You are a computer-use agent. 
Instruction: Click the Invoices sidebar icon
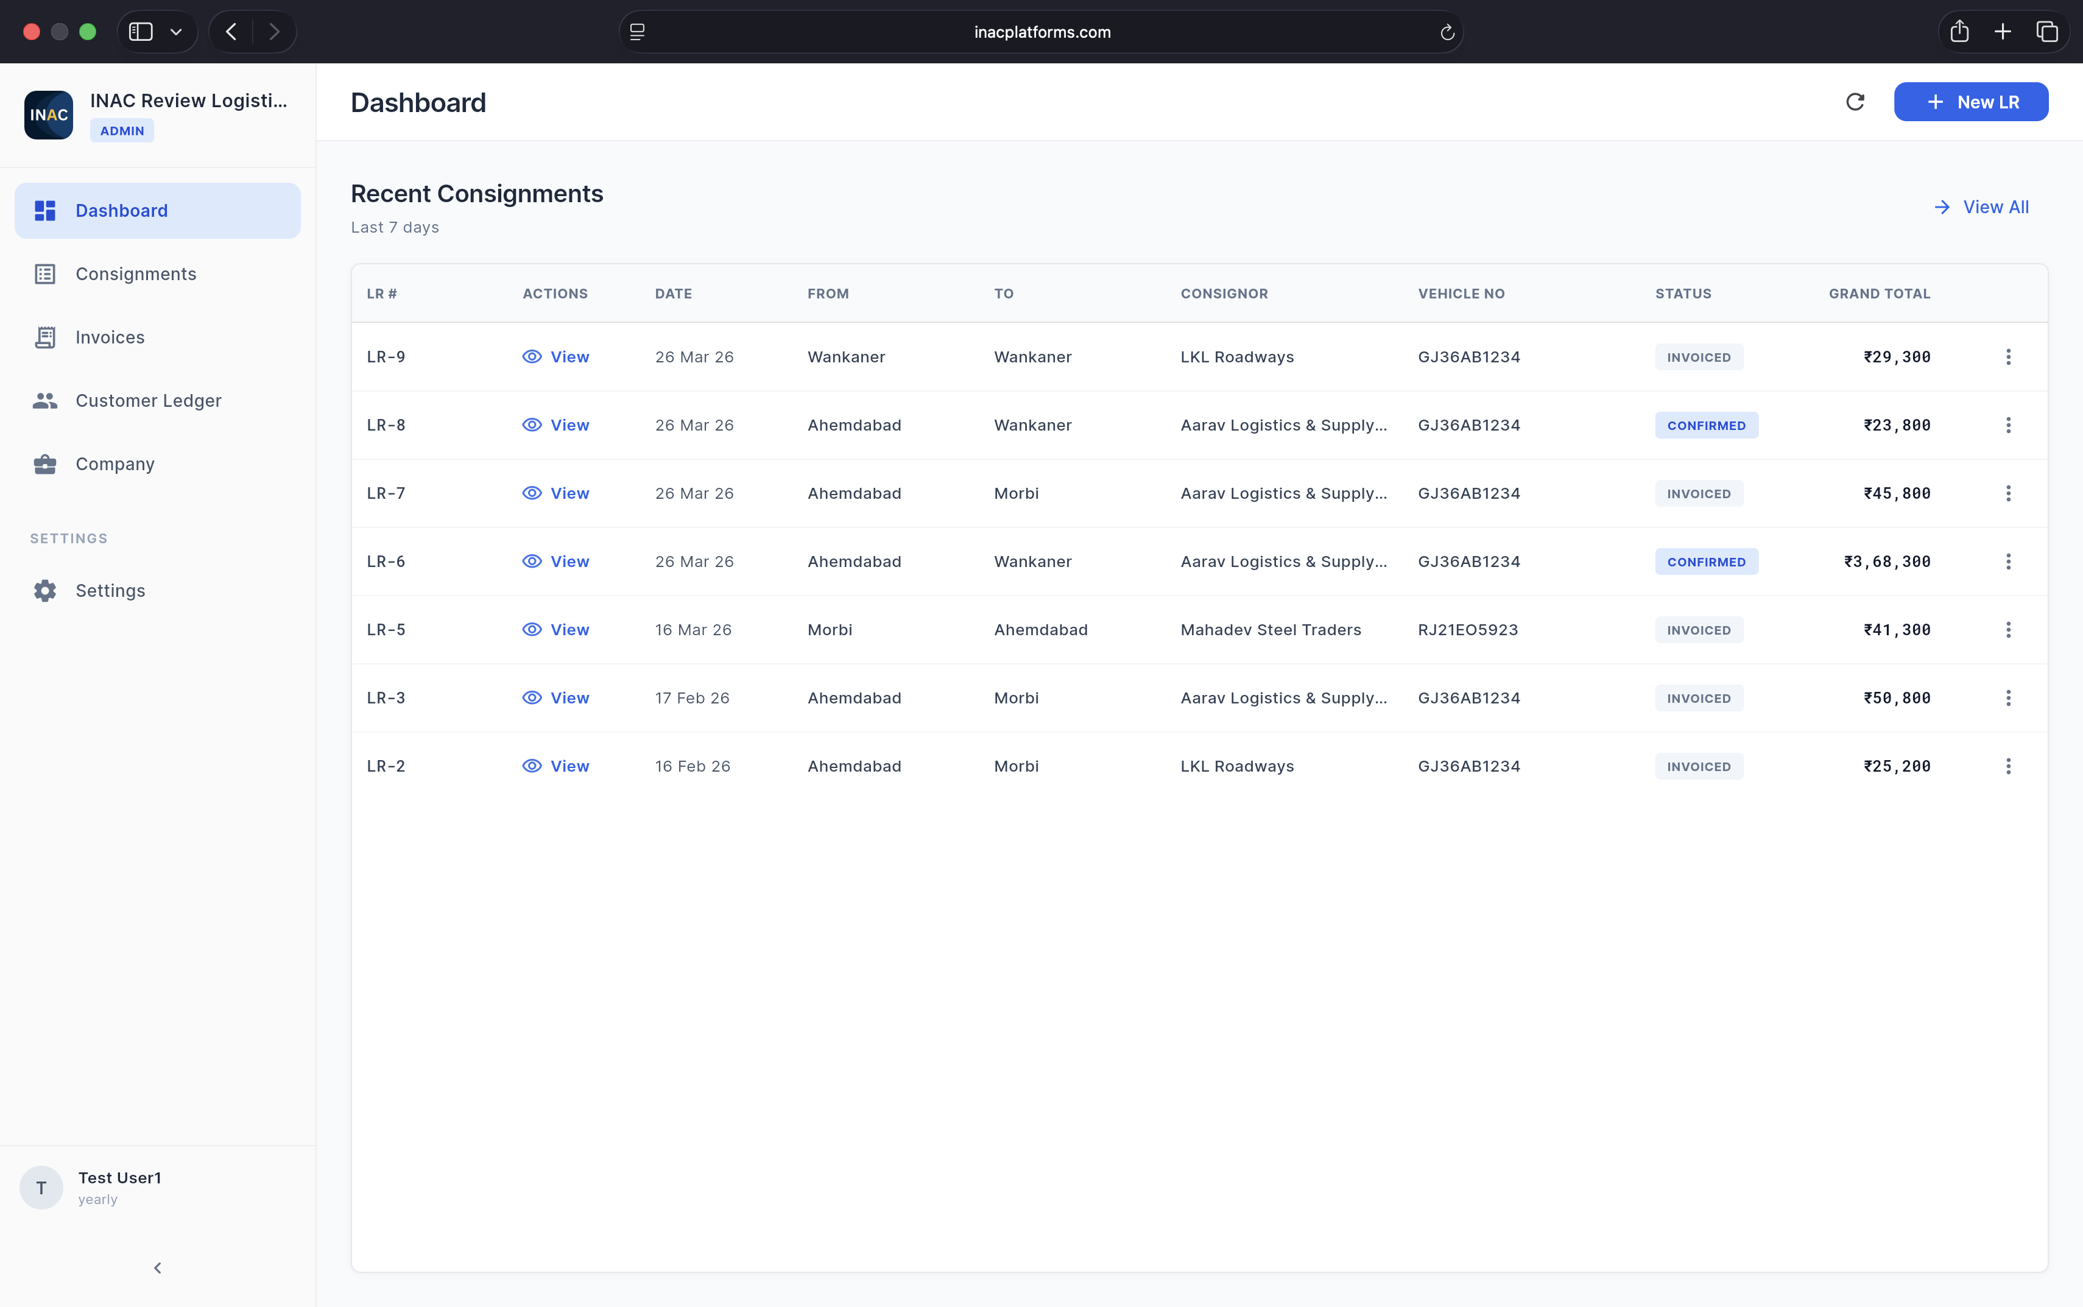(x=46, y=337)
